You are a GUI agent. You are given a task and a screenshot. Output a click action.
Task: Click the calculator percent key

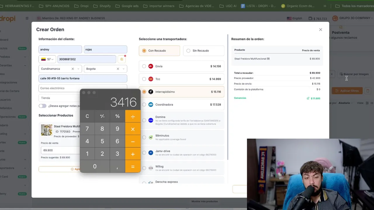coord(117,116)
